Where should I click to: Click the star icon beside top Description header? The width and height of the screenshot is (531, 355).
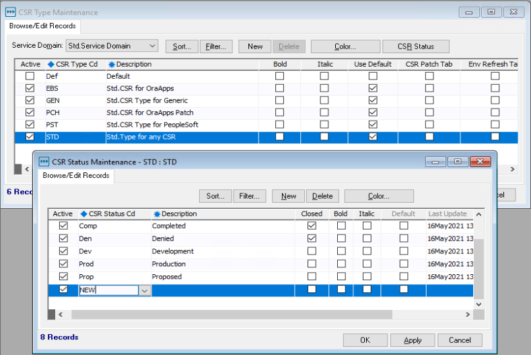click(x=111, y=65)
